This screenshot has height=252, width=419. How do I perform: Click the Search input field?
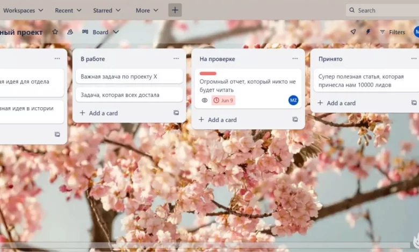tap(384, 10)
